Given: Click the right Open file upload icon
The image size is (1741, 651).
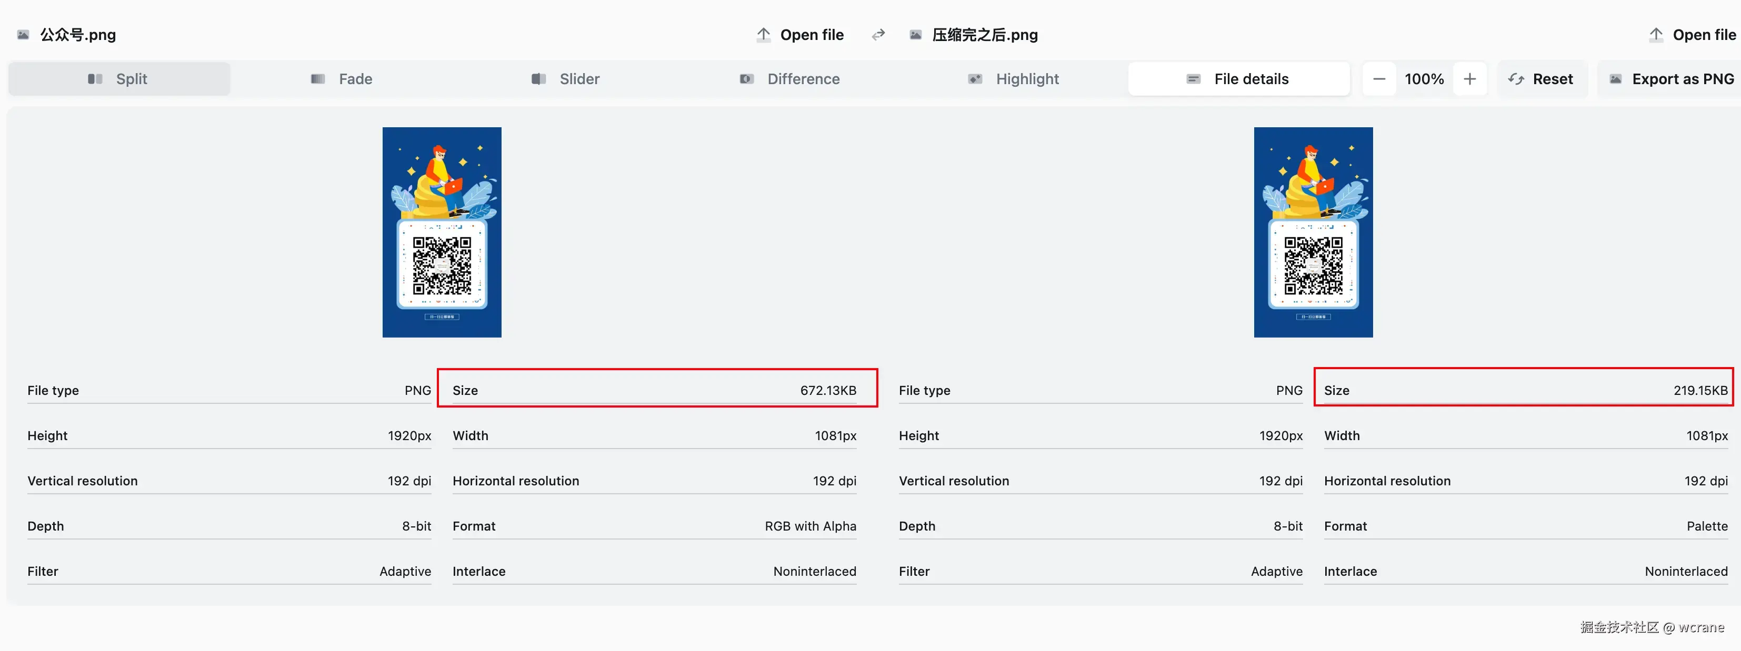Looking at the screenshot, I should coord(1656,34).
